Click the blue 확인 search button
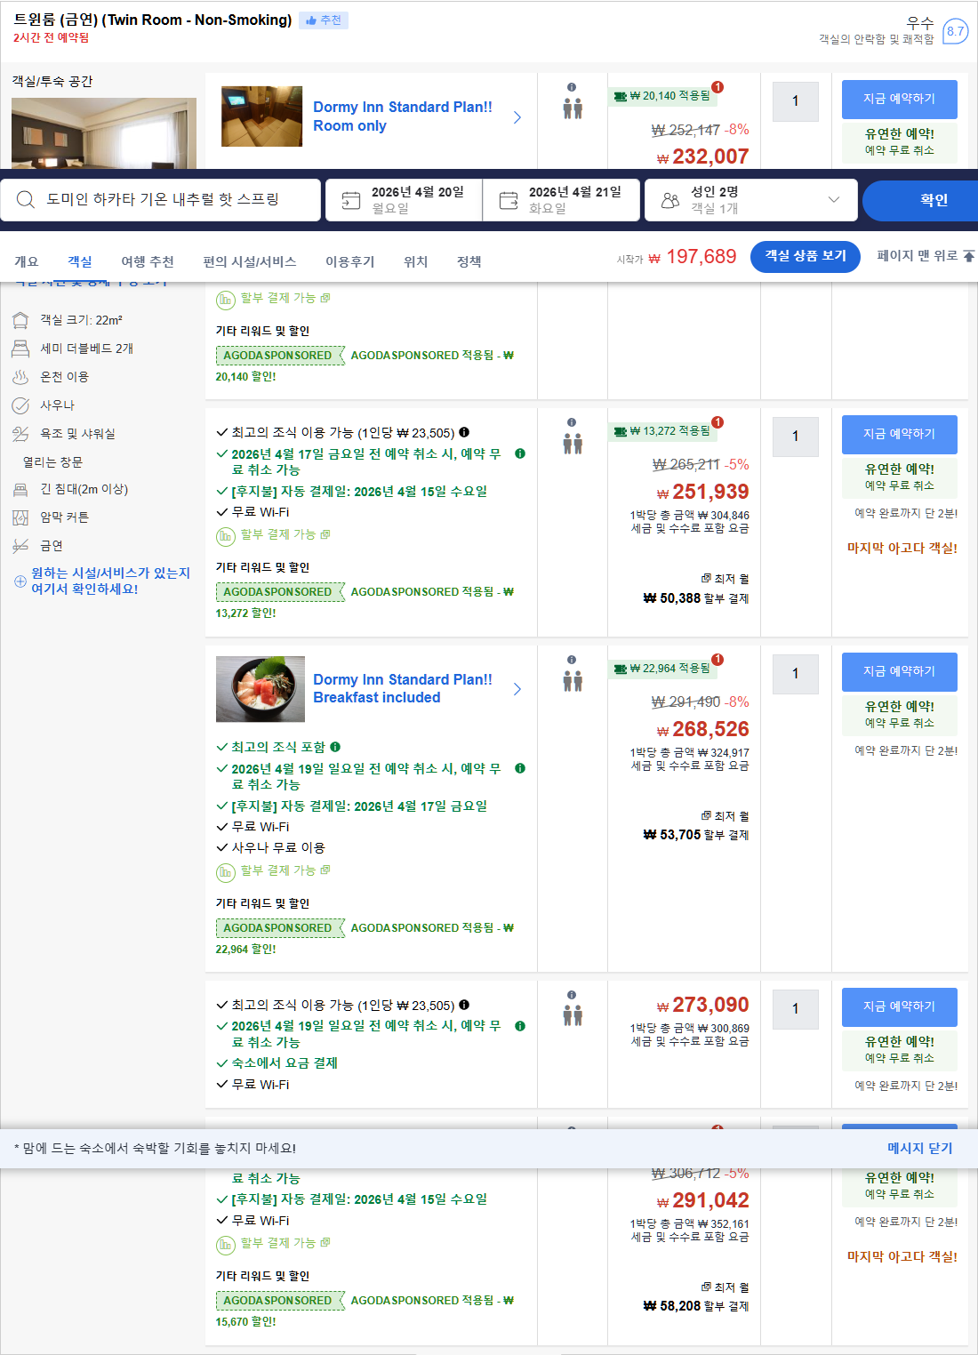This screenshot has width=978, height=1355. [921, 199]
